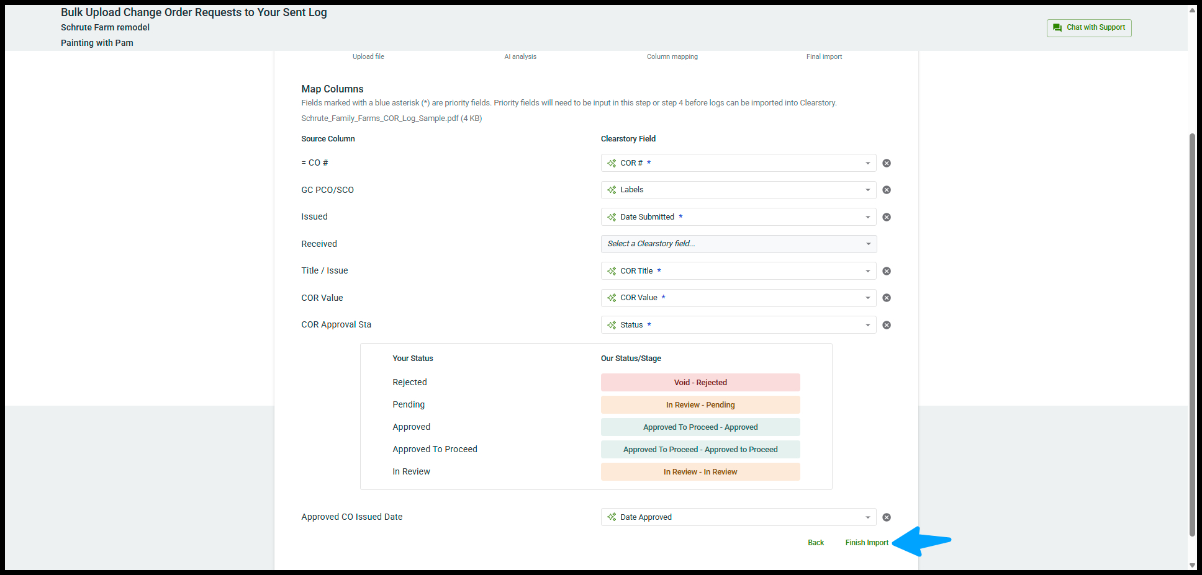Click the vertical page scrollbar
The height and width of the screenshot is (575, 1202).
tap(1191, 335)
